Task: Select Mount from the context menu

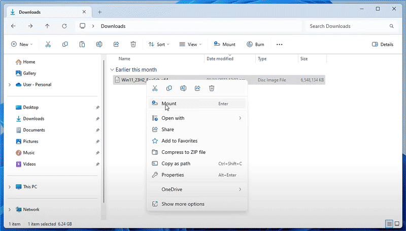Action: point(197,104)
